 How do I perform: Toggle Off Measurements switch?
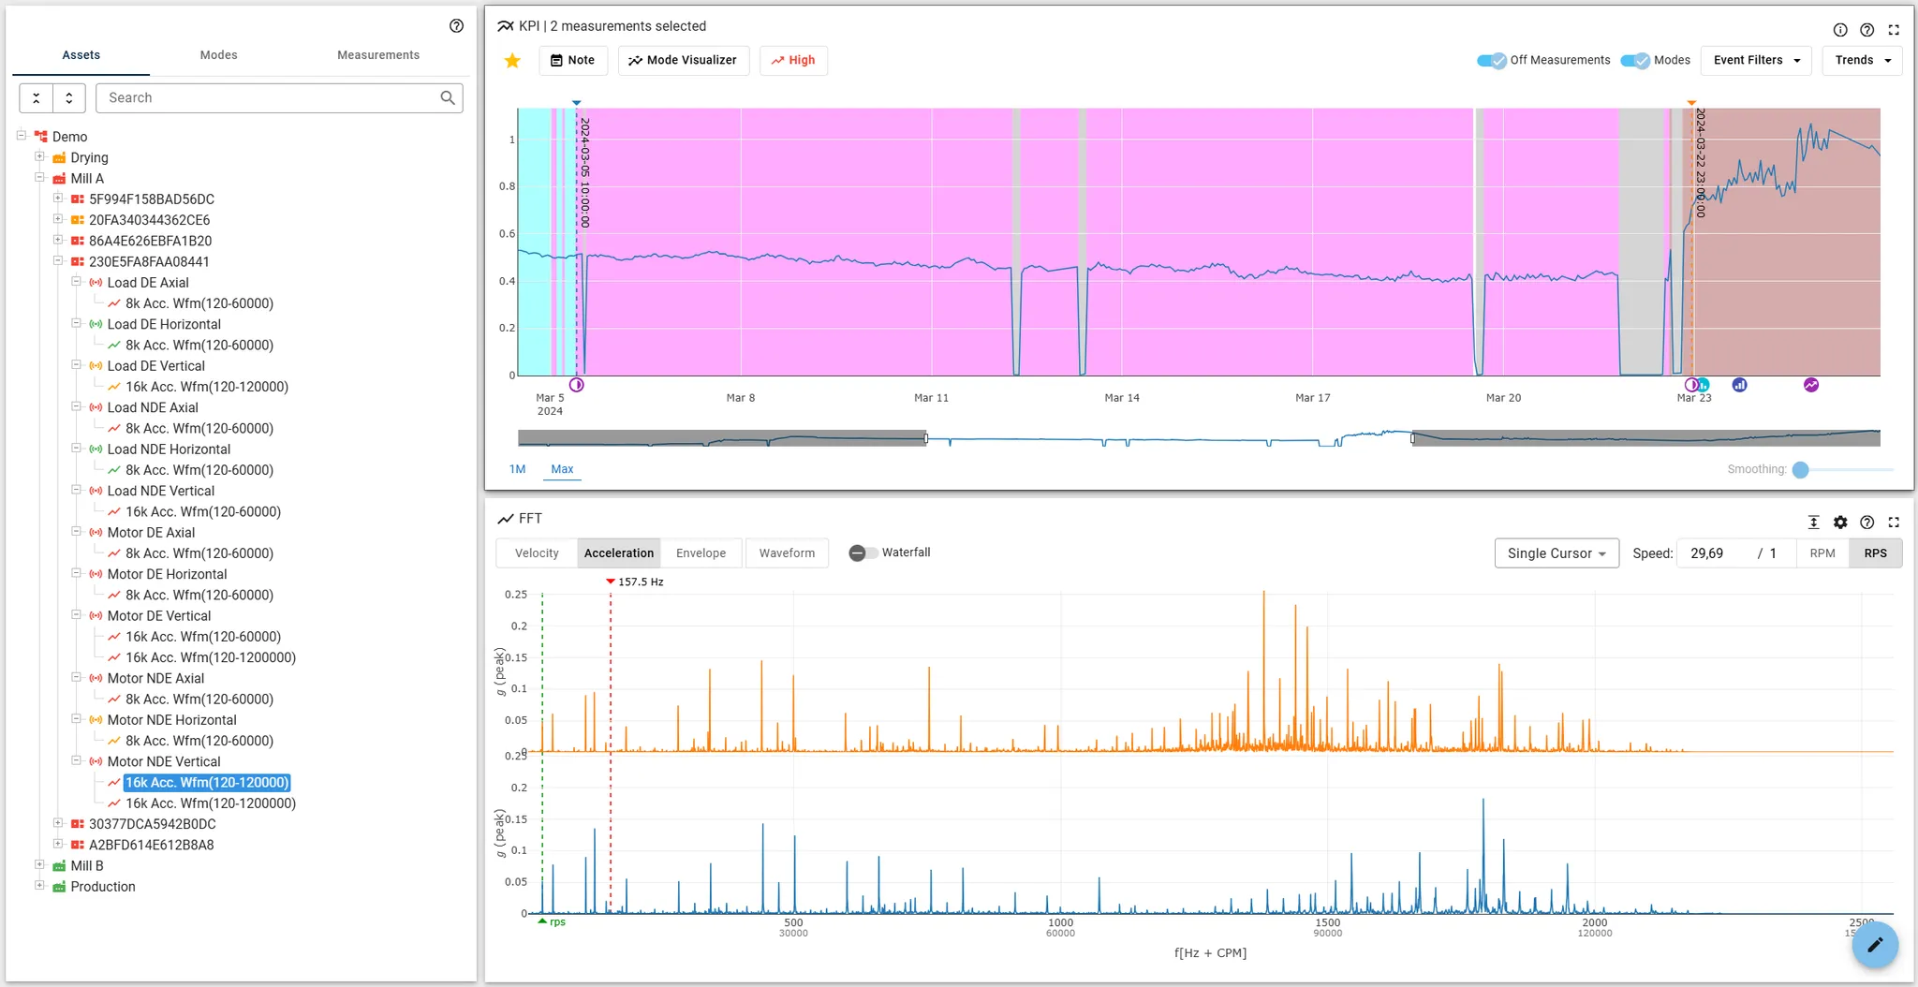pyautogui.click(x=1491, y=61)
